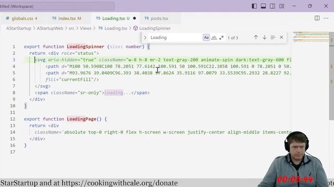Open editor more actions ellipsis
The height and width of the screenshot is (187, 334).
point(326,18)
